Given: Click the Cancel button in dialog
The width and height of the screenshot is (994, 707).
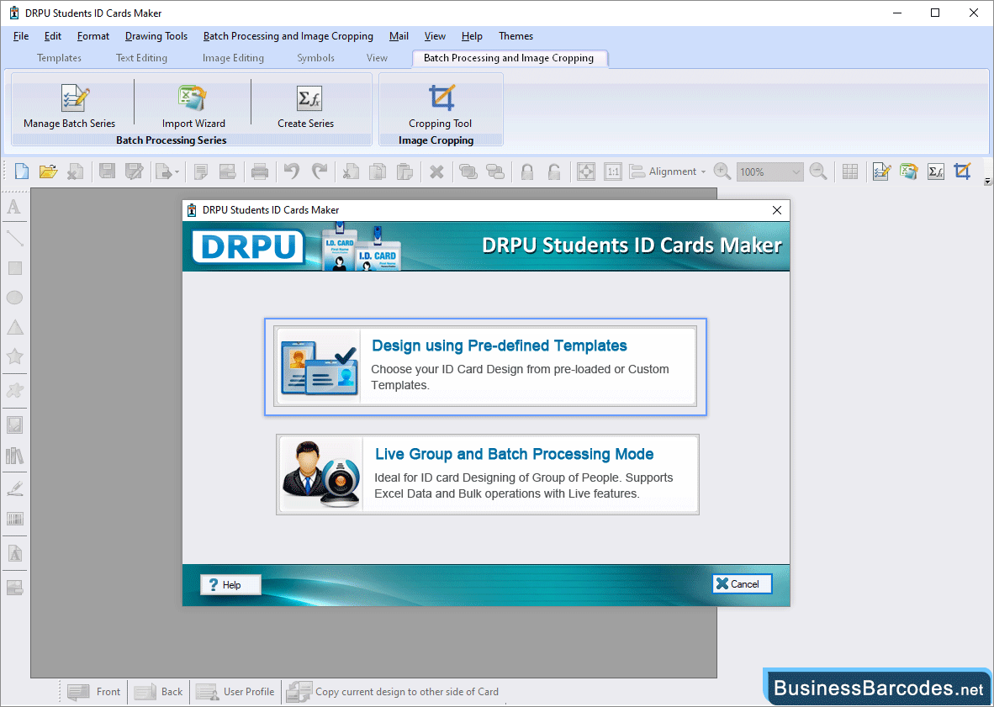Looking at the screenshot, I should coord(742,584).
